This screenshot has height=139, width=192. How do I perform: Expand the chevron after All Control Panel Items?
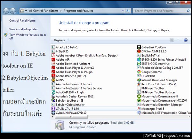(61, 11)
